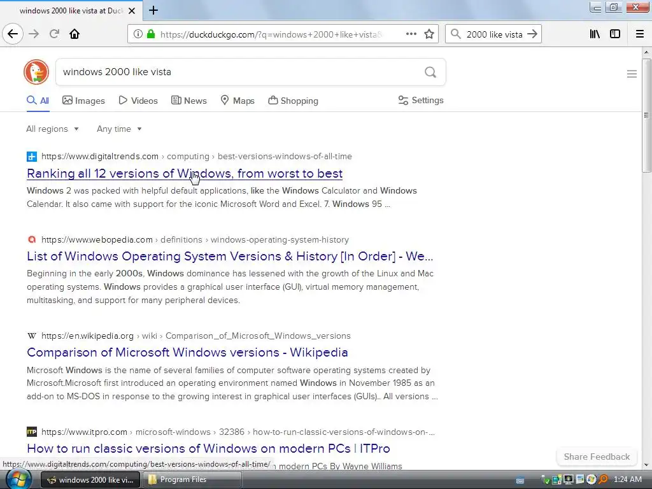Image resolution: width=652 pixels, height=489 pixels.
Task: Close the DuckDuckGo search tab
Action: pyautogui.click(x=132, y=11)
